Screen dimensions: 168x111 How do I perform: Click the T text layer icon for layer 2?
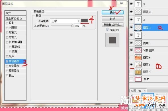click(x=138, y=20)
